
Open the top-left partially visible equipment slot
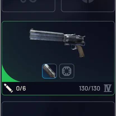tap(29, 6)
